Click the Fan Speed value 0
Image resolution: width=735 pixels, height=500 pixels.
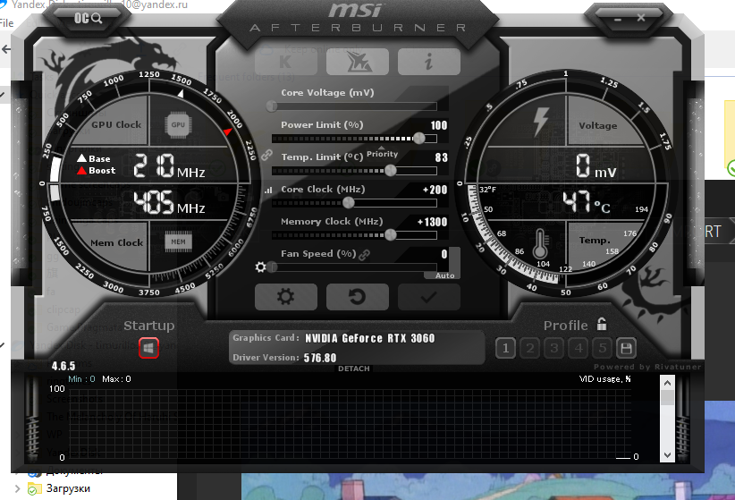pyautogui.click(x=444, y=254)
